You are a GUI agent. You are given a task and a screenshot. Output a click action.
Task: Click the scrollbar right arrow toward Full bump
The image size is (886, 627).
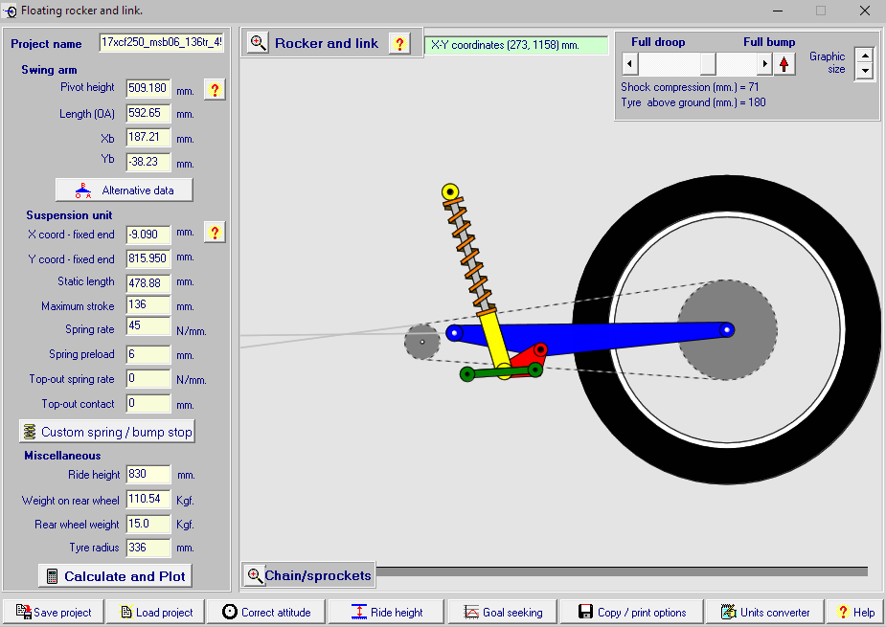763,64
